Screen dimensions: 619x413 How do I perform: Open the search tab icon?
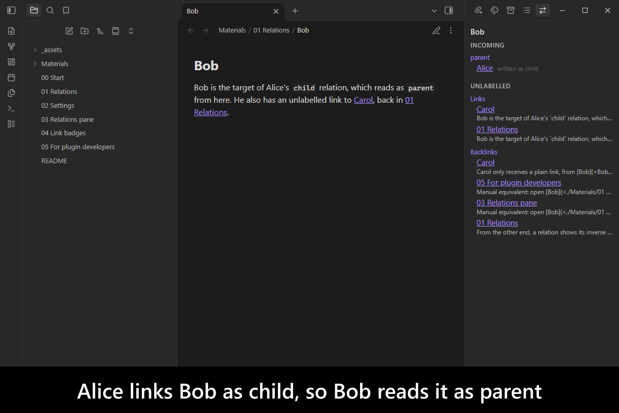50,10
